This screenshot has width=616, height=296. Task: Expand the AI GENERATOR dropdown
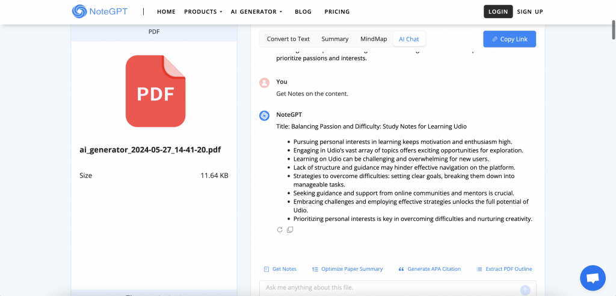(x=256, y=12)
